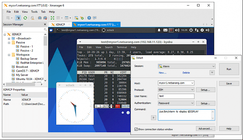This screenshot has width=243, height=140.
Task: Switch to the XDMCP tab
Action: [x=60, y=24]
